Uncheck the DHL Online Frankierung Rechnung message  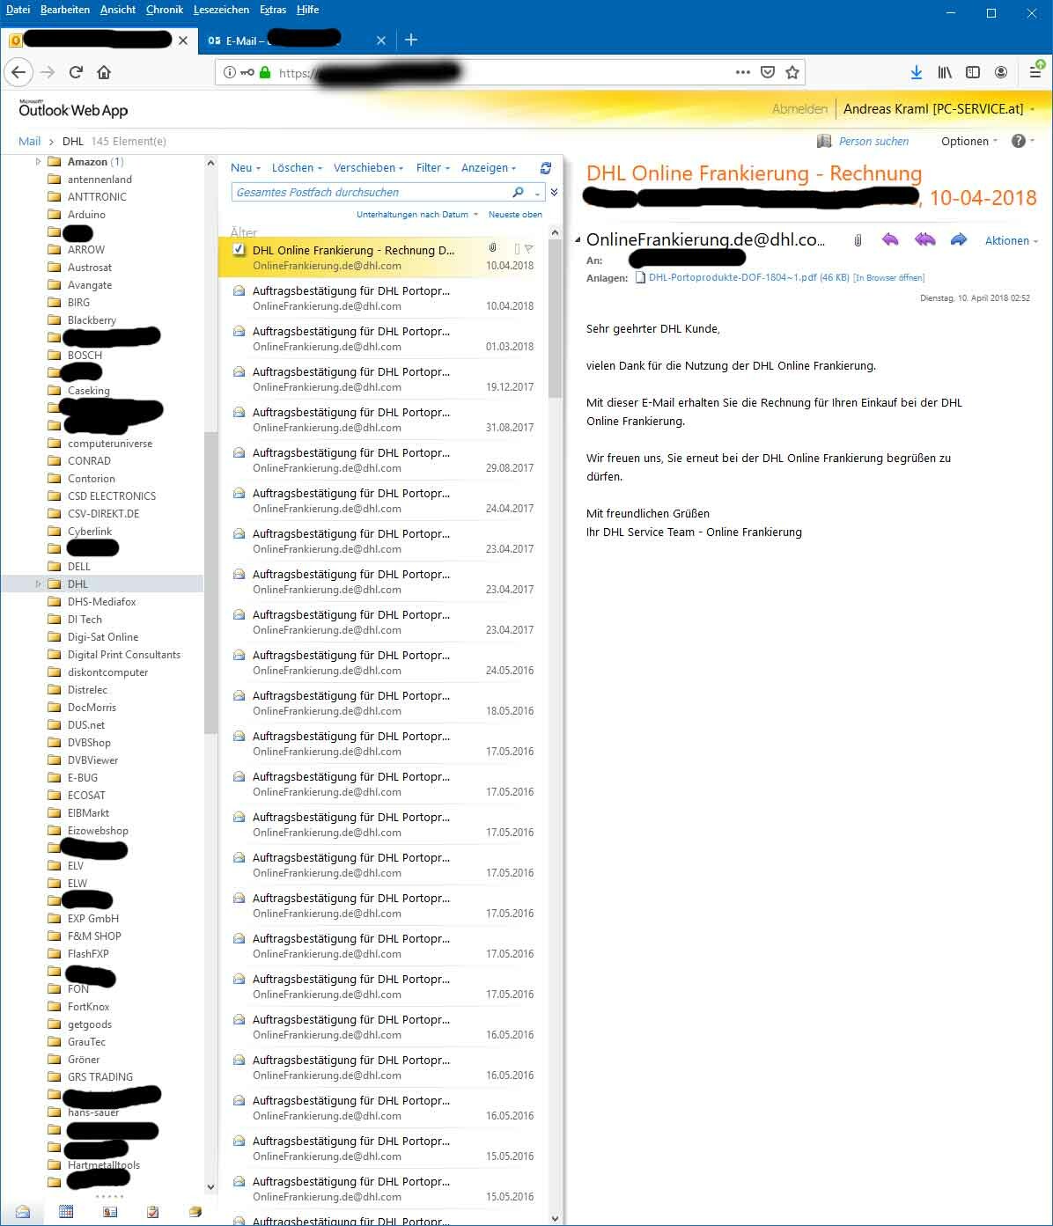pos(239,250)
